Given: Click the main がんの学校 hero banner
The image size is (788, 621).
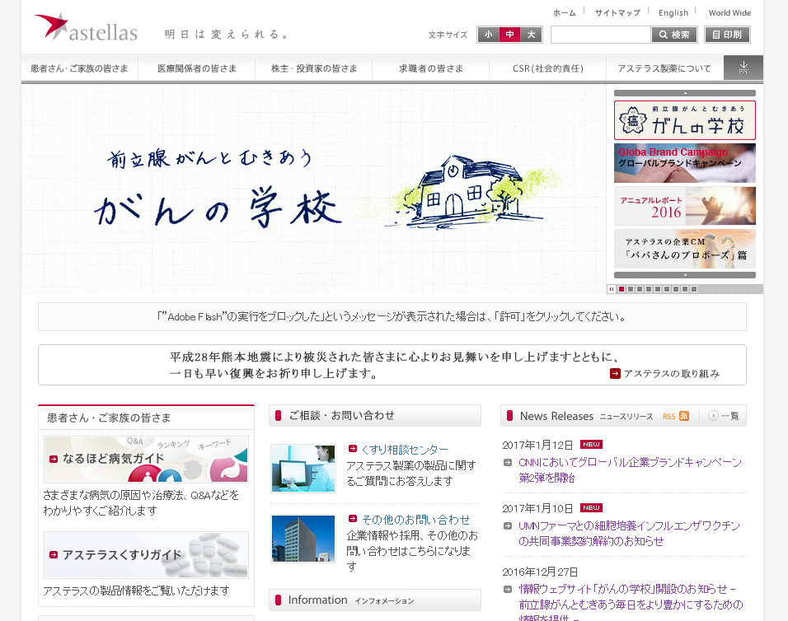Looking at the screenshot, I should click(x=314, y=189).
